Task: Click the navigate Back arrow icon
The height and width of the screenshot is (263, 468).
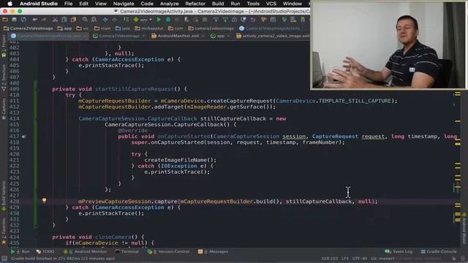Action: (x=105, y=20)
